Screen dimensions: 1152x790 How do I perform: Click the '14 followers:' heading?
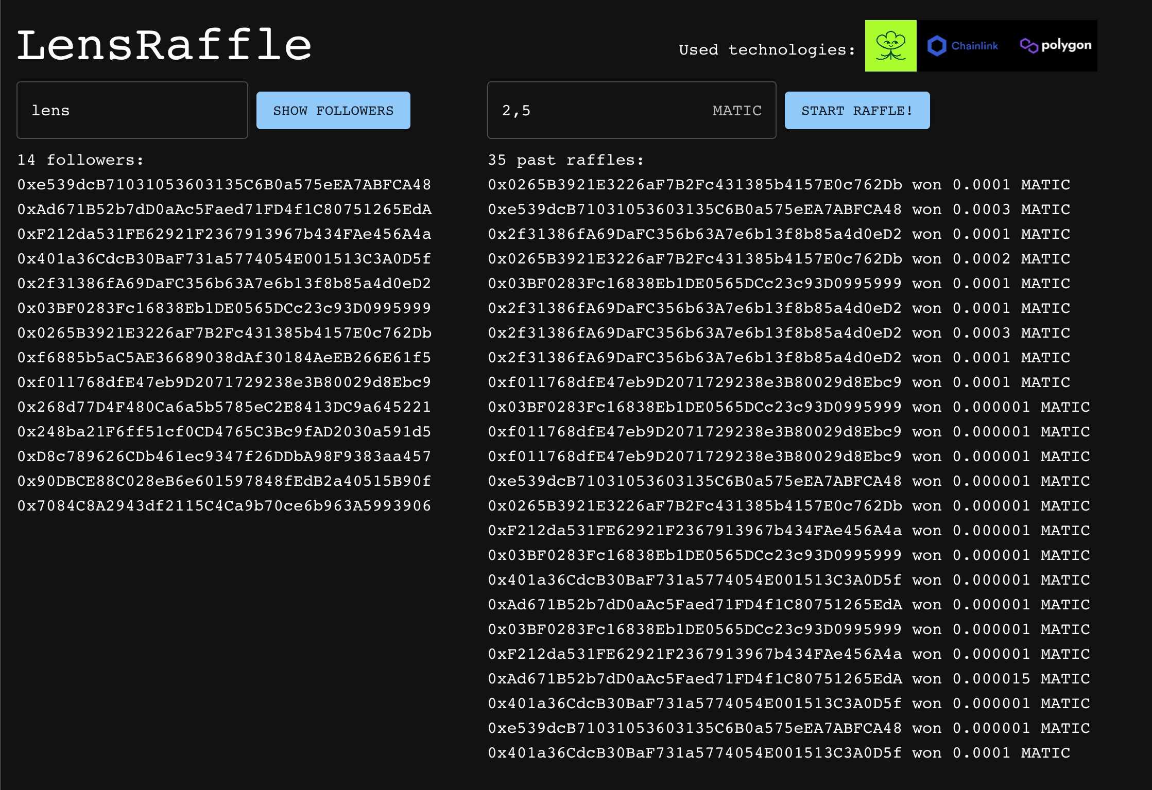pos(80,160)
